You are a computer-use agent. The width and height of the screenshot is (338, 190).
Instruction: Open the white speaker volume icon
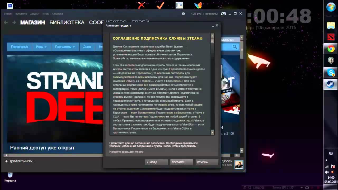(x=327, y=172)
